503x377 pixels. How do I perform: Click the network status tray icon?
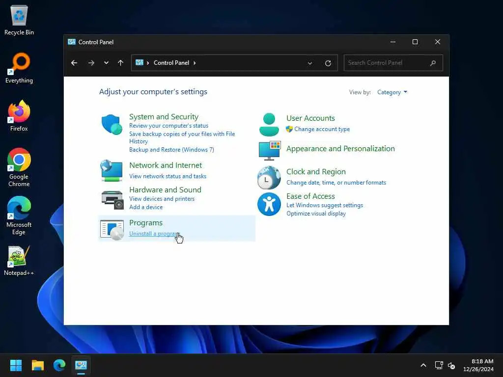(x=439, y=365)
